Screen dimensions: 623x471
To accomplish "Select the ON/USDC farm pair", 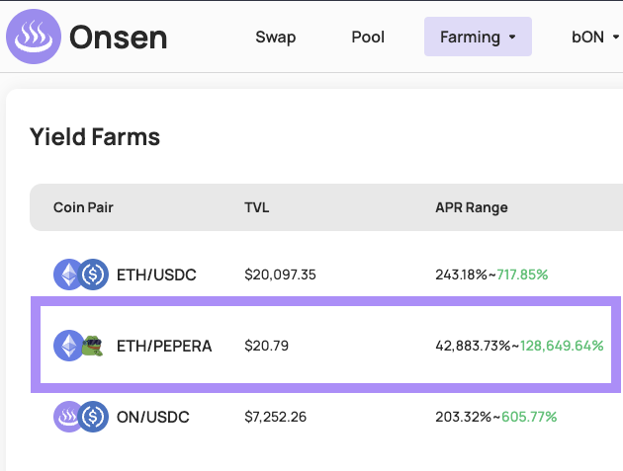I will [x=153, y=417].
